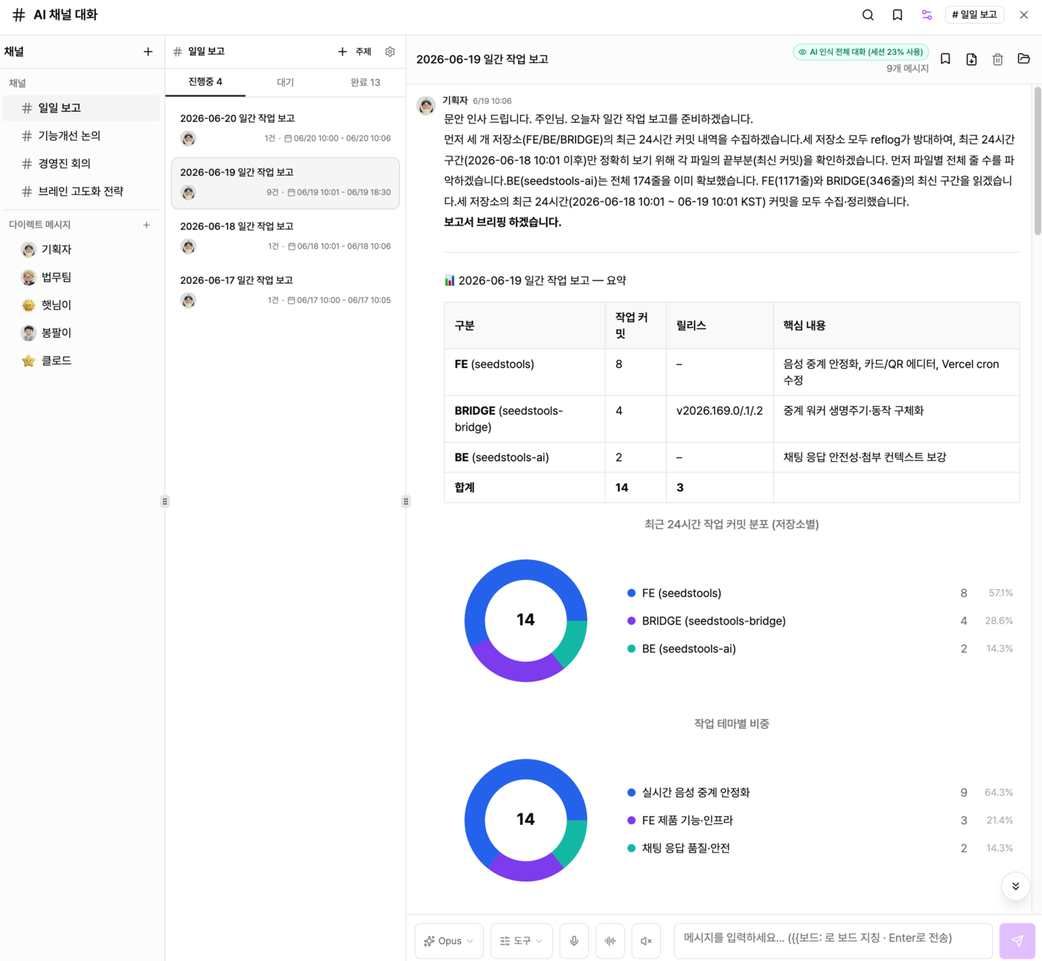Viewport: 1042px width, 961px height.
Task: Toggle the AI 인식 전체 대화 badge
Action: [x=860, y=52]
